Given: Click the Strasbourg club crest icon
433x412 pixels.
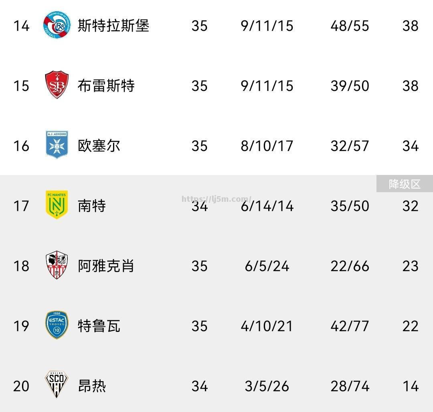Looking at the screenshot, I should click(57, 25).
